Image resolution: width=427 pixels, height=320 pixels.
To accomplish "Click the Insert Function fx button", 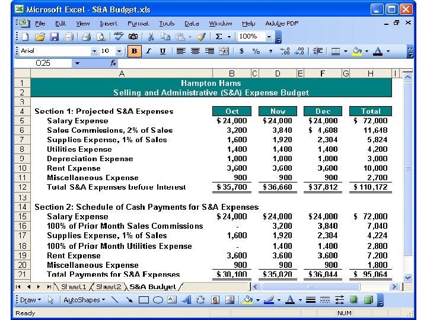I will coord(113,63).
